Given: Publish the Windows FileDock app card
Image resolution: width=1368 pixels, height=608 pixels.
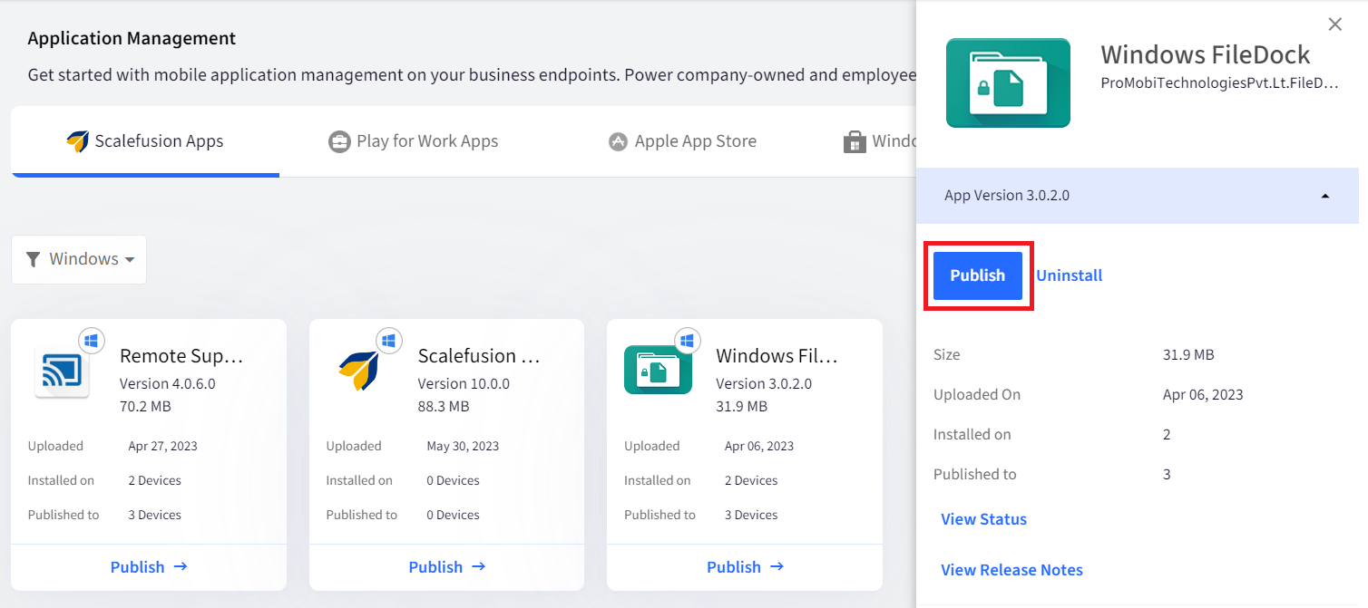Looking at the screenshot, I should (x=746, y=567).
